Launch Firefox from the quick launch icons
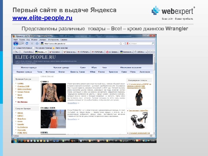This screenshot has height=156, width=208. click(25, 141)
